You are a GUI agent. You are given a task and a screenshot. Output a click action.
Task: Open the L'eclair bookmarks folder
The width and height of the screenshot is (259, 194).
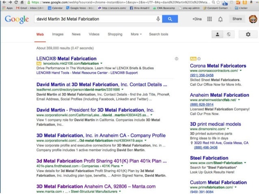coord(241,8)
